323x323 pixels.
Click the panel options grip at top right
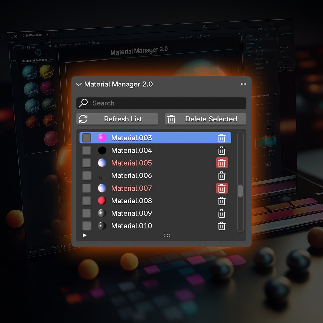click(x=243, y=84)
